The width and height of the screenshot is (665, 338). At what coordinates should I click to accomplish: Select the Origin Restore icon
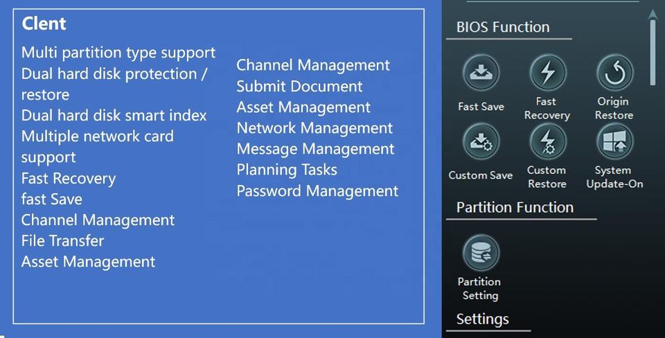[614, 73]
